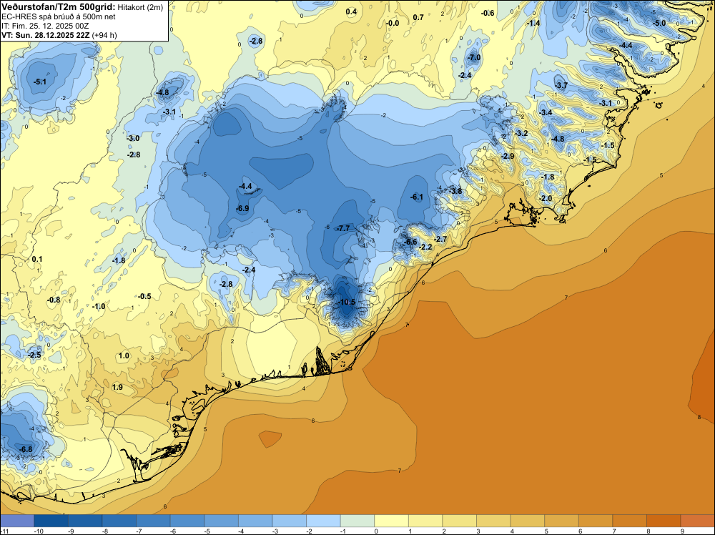Click the map title Veðurstofan/T2m 500grid
This screenshot has width=715, height=535.
tap(57, 7)
